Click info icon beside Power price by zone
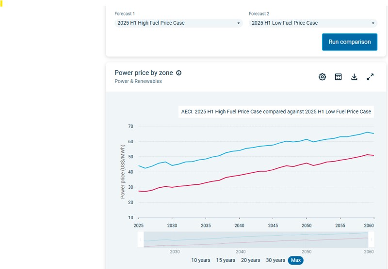The image size is (388, 269). click(178, 73)
